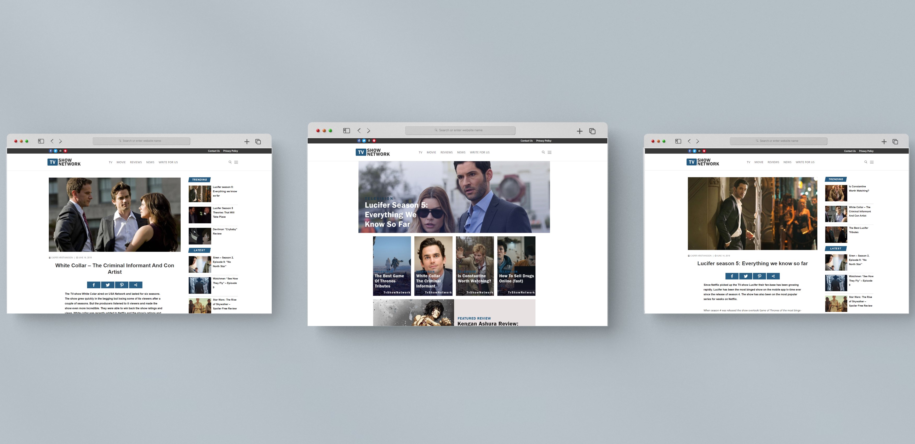
Task: Open NEWS menu in right window
Action: coord(787,162)
